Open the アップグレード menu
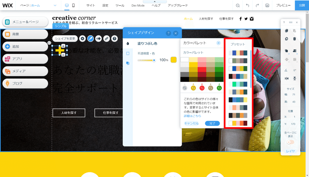This screenshot has height=177, width=309. [178, 5]
